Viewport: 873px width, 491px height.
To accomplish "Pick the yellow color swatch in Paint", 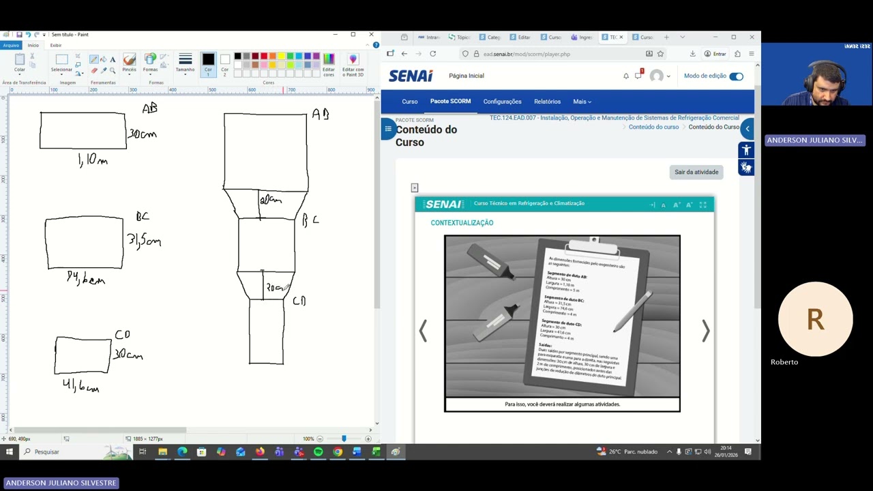I will point(282,56).
